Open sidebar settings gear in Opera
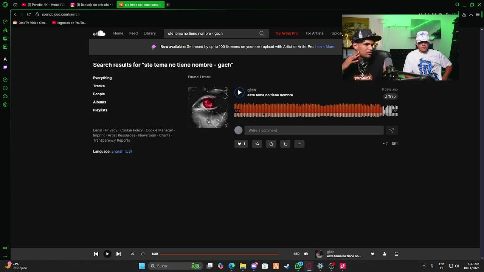Image resolution: width=484 pixels, height=272 pixels. [x=5, y=105]
